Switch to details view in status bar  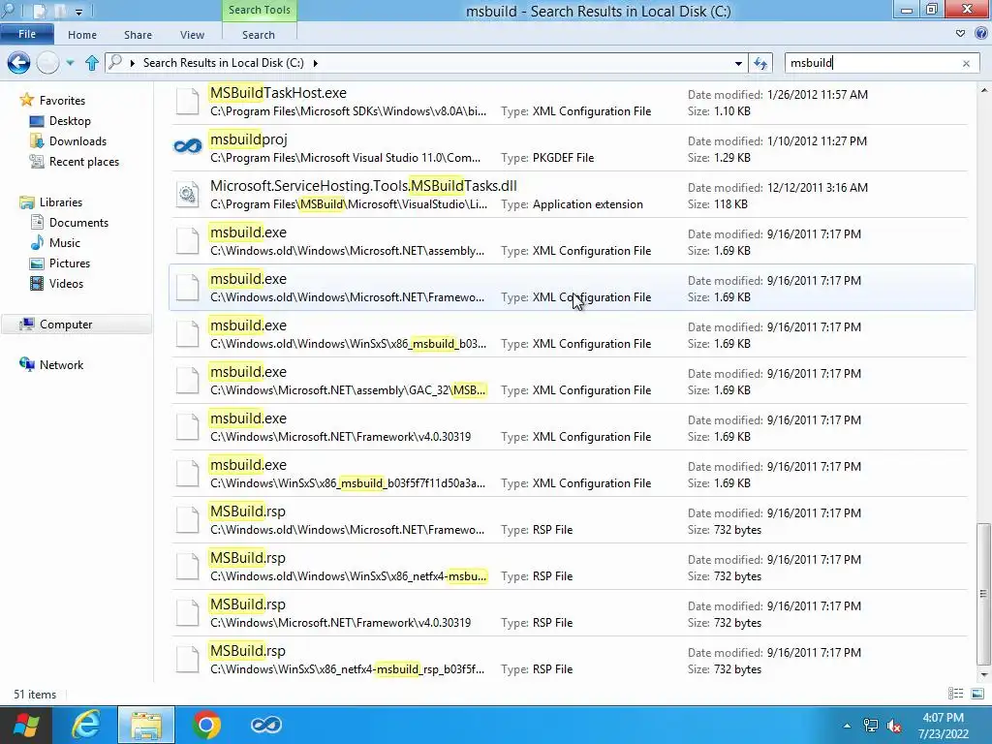[955, 694]
